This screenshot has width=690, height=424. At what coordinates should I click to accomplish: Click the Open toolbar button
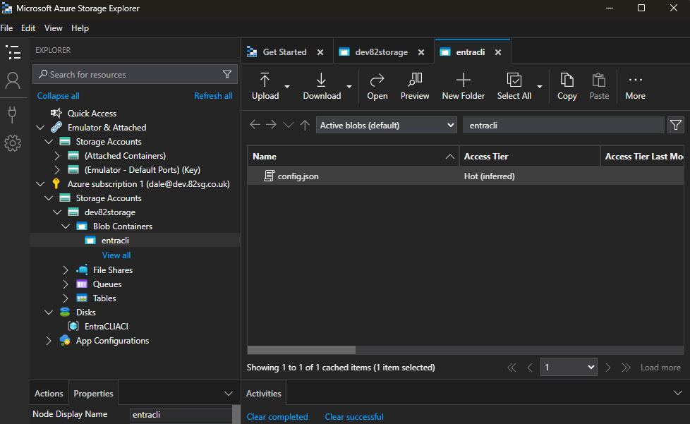[x=377, y=87]
